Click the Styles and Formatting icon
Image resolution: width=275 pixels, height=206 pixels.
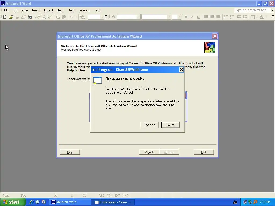[x=113, y=17]
